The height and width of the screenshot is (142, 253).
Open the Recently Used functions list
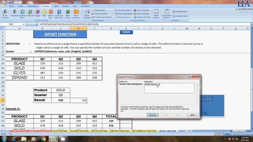click(x=22, y=14)
